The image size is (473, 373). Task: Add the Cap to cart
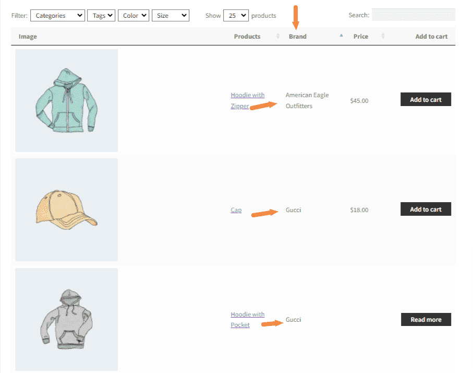[426, 209]
